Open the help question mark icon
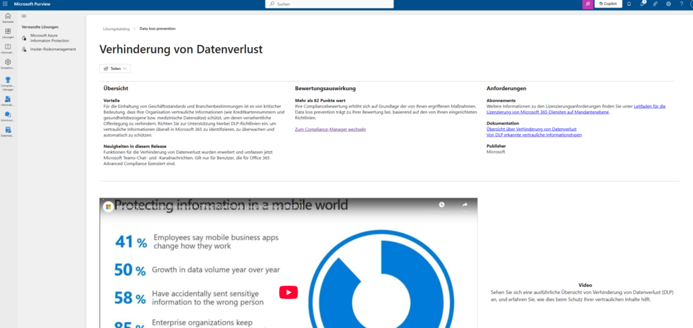 pyautogui.click(x=681, y=3)
